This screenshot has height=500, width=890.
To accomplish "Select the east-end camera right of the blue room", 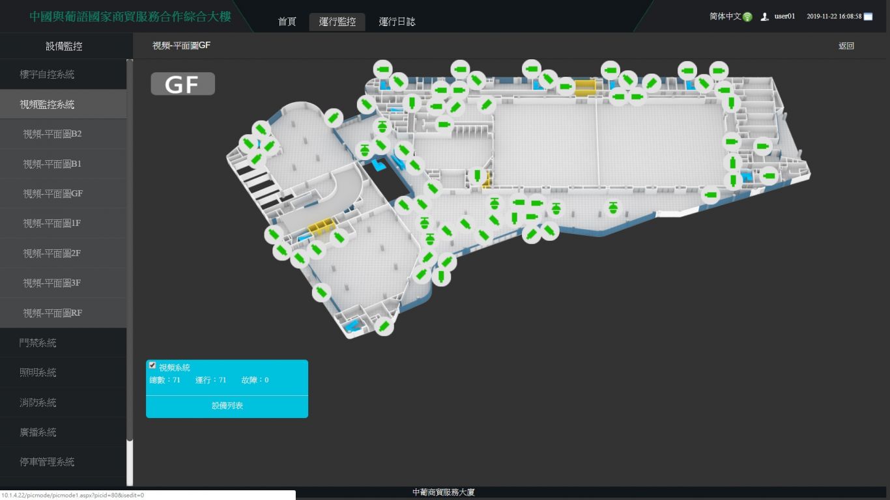I will coord(769,175).
